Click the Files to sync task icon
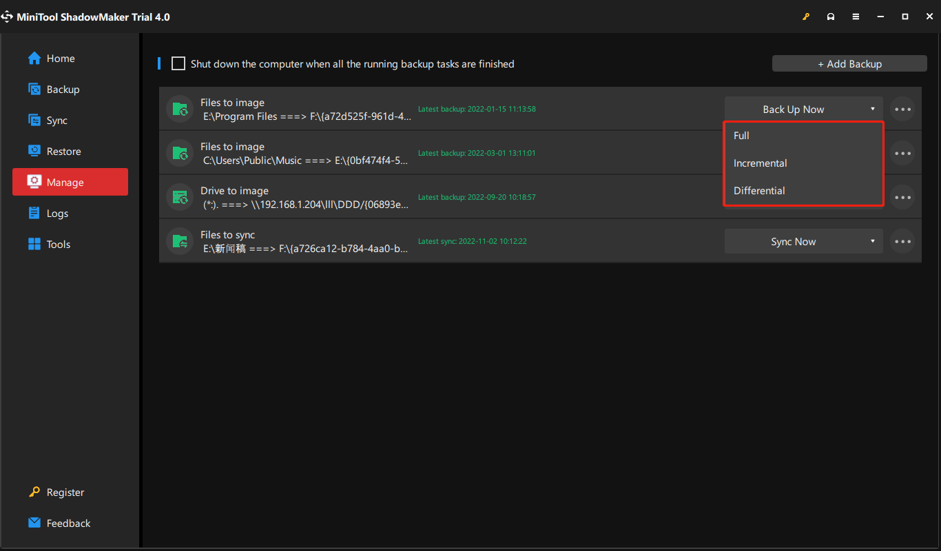Image resolution: width=941 pixels, height=551 pixels. point(180,241)
